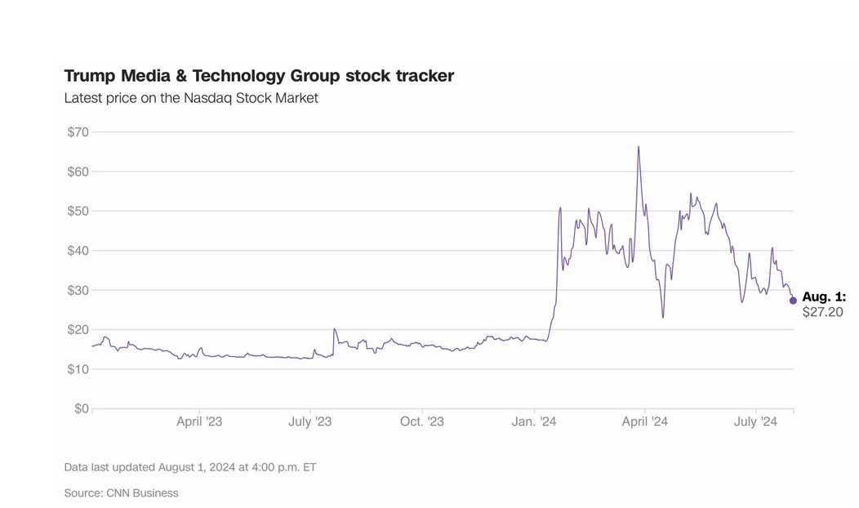Click the purple Aug. 1 endpoint dot
Screen dimensions: 859x508
click(793, 301)
